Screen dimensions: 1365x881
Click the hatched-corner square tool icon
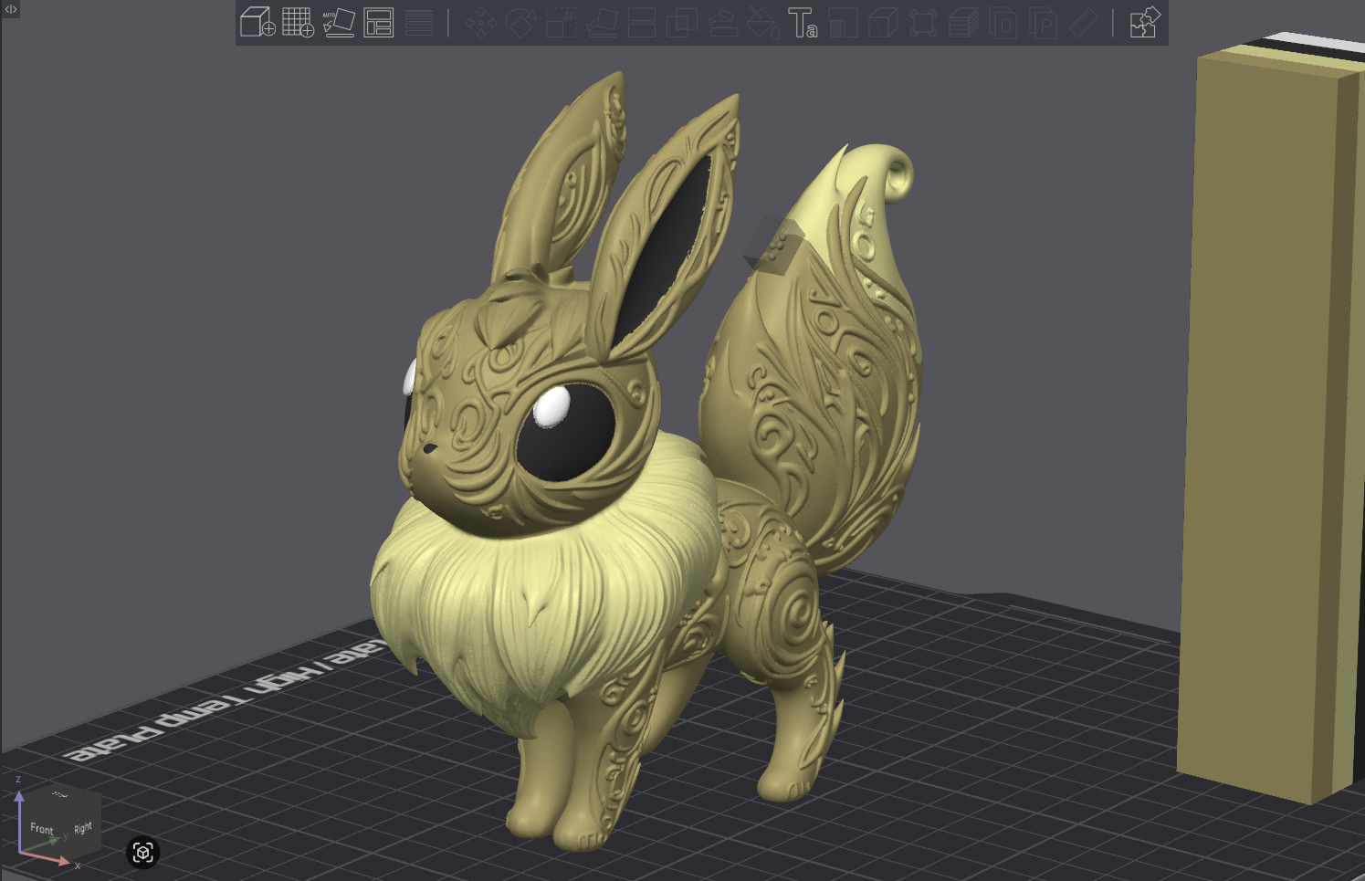coord(843,22)
